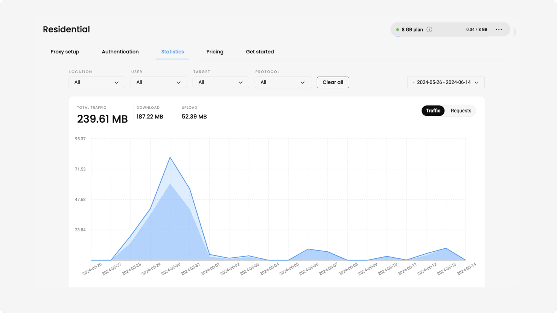Select the Statistics tab
Image resolution: width=557 pixels, height=313 pixels.
click(172, 52)
